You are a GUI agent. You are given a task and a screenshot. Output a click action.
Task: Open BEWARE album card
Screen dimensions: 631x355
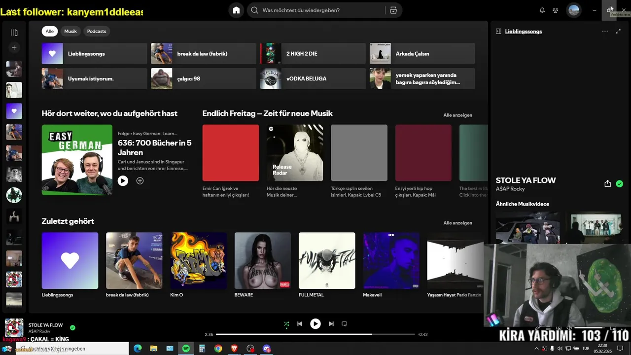click(x=262, y=265)
